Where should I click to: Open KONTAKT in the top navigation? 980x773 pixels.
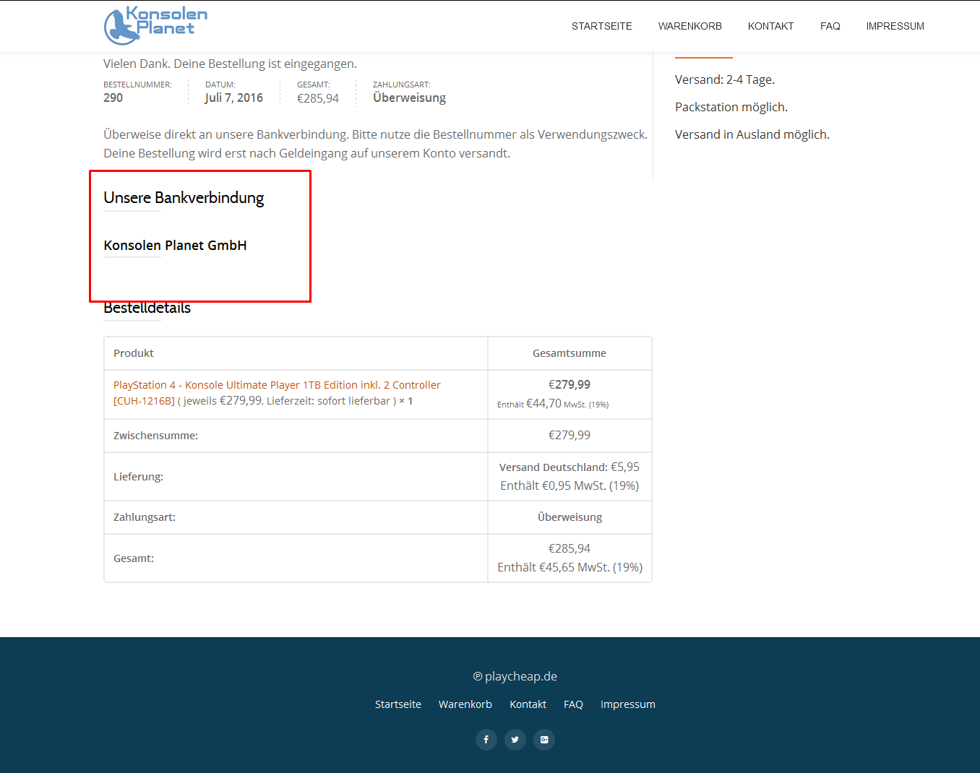pos(771,26)
